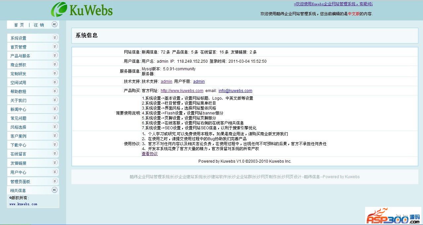Viewport: 423px width, 225px height.
Task: Open the 用户手册 admin link
Action: coord(199,81)
